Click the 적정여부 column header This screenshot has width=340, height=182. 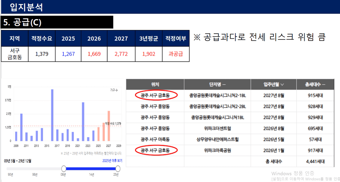(x=176, y=39)
